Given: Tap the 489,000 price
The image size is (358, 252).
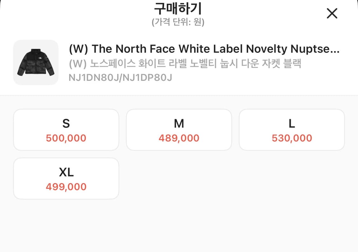Looking at the screenshot, I should coord(179,138).
